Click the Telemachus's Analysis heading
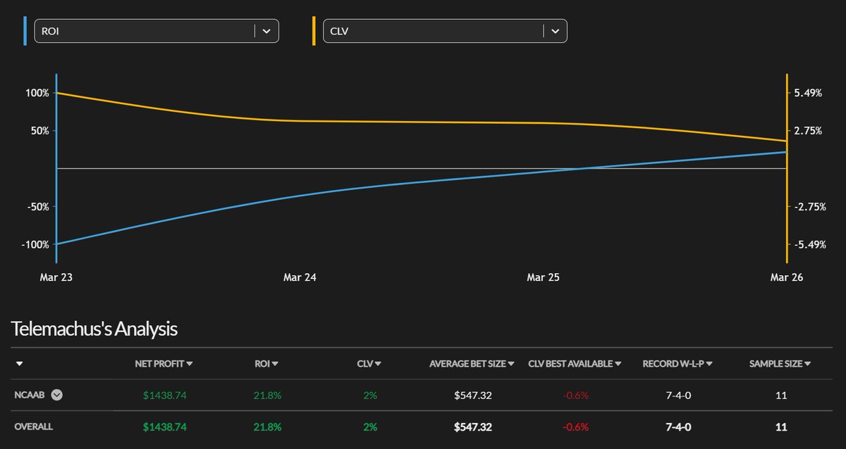The image size is (846, 449). click(x=94, y=329)
